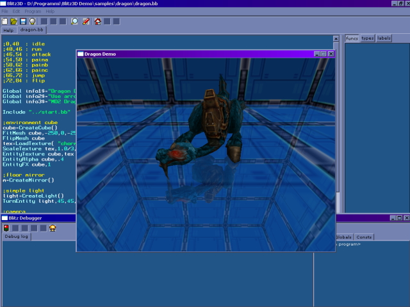Open the Program menu
410x307 pixels.
coord(33,12)
